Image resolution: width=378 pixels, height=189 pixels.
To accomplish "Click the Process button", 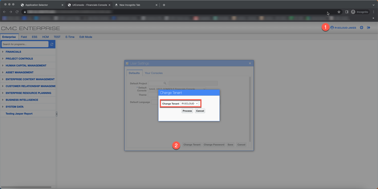I will click(187, 111).
